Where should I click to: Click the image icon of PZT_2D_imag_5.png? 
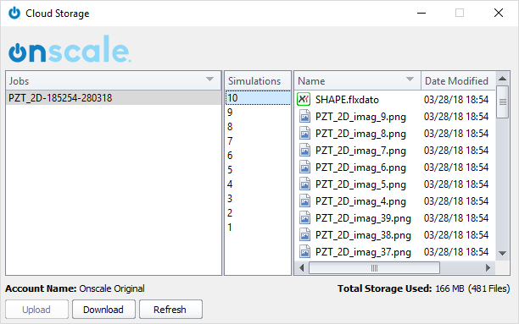(304, 184)
